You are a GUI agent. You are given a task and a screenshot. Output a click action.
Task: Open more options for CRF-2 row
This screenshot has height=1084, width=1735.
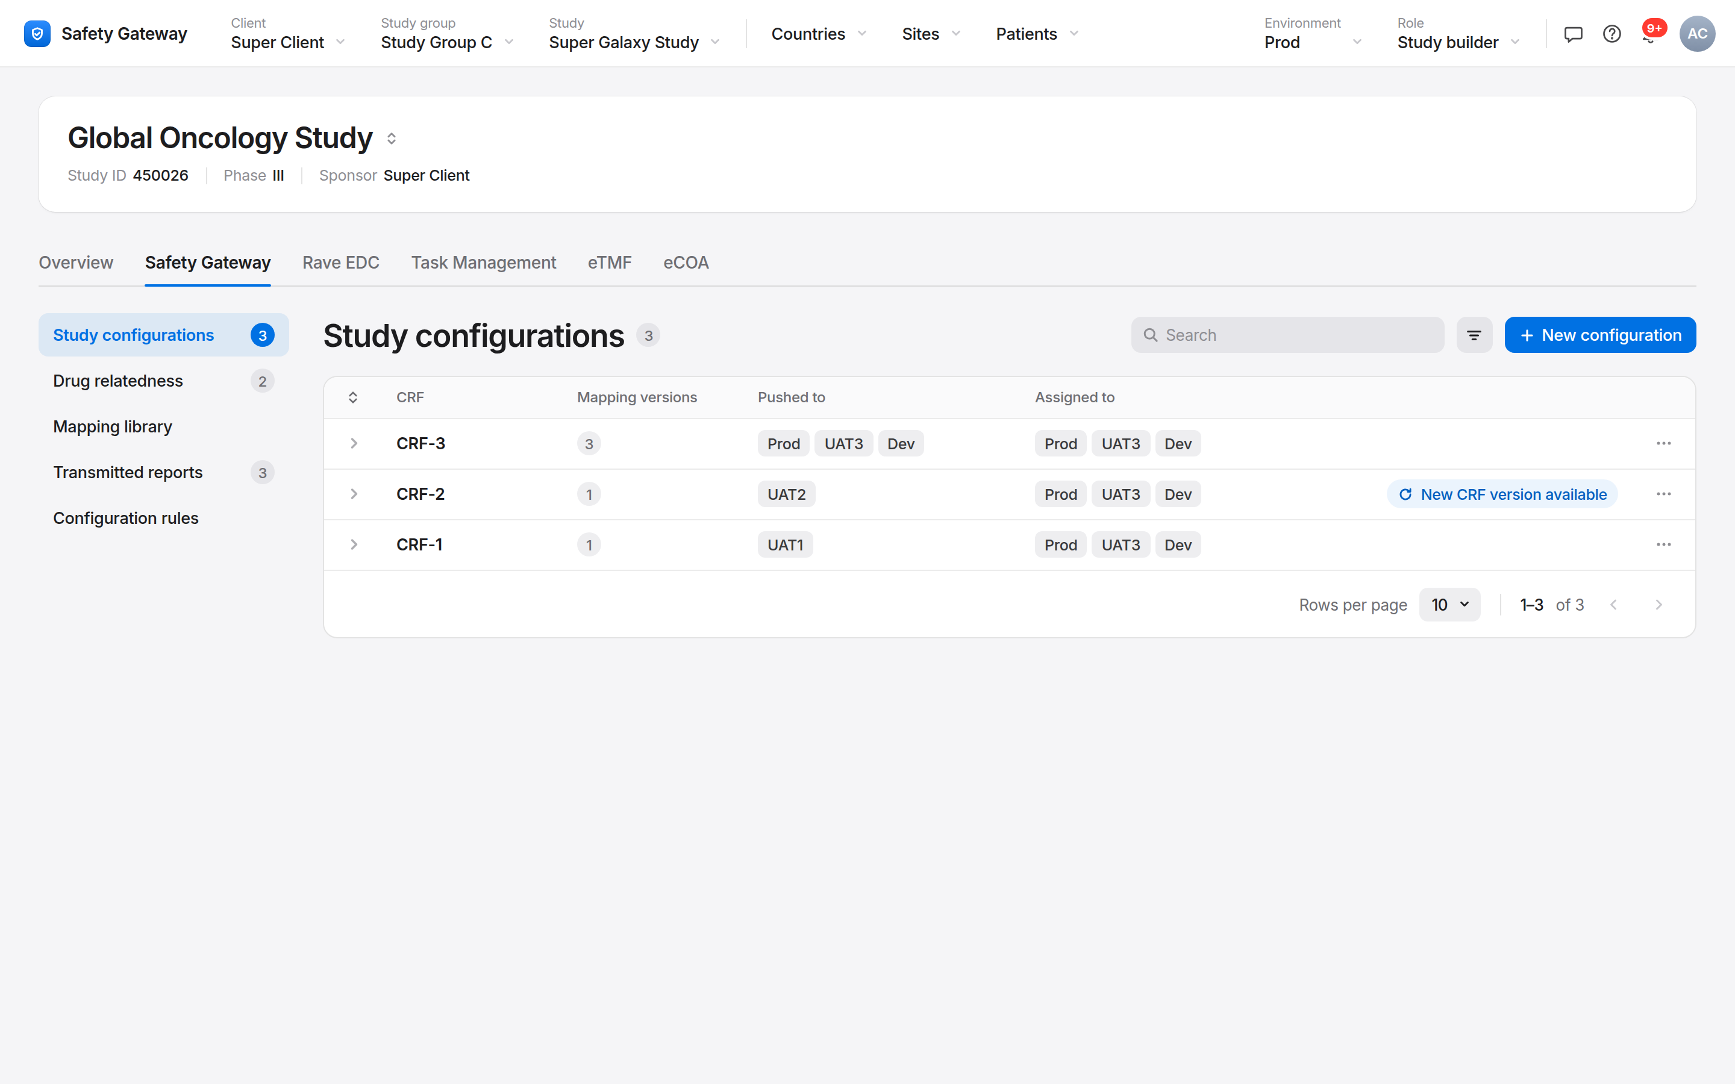pos(1663,494)
